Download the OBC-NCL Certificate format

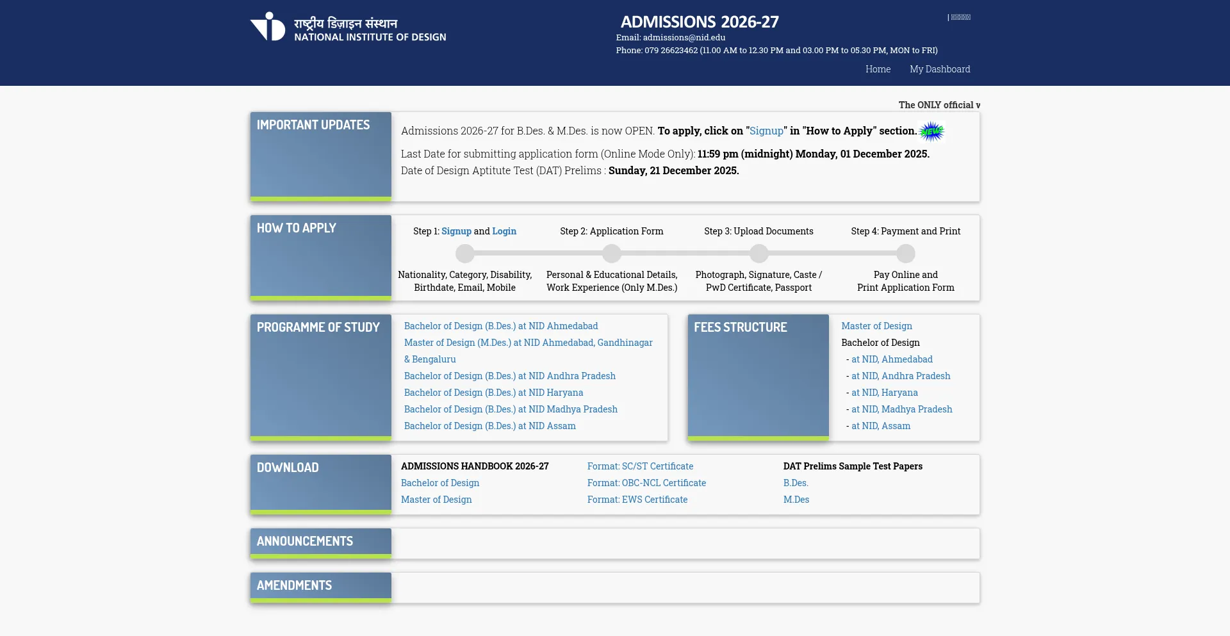(x=646, y=483)
